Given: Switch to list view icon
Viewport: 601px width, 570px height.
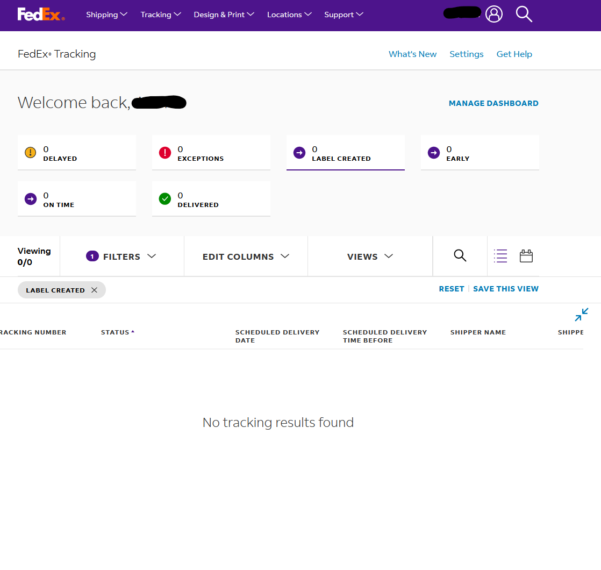Looking at the screenshot, I should (x=500, y=256).
